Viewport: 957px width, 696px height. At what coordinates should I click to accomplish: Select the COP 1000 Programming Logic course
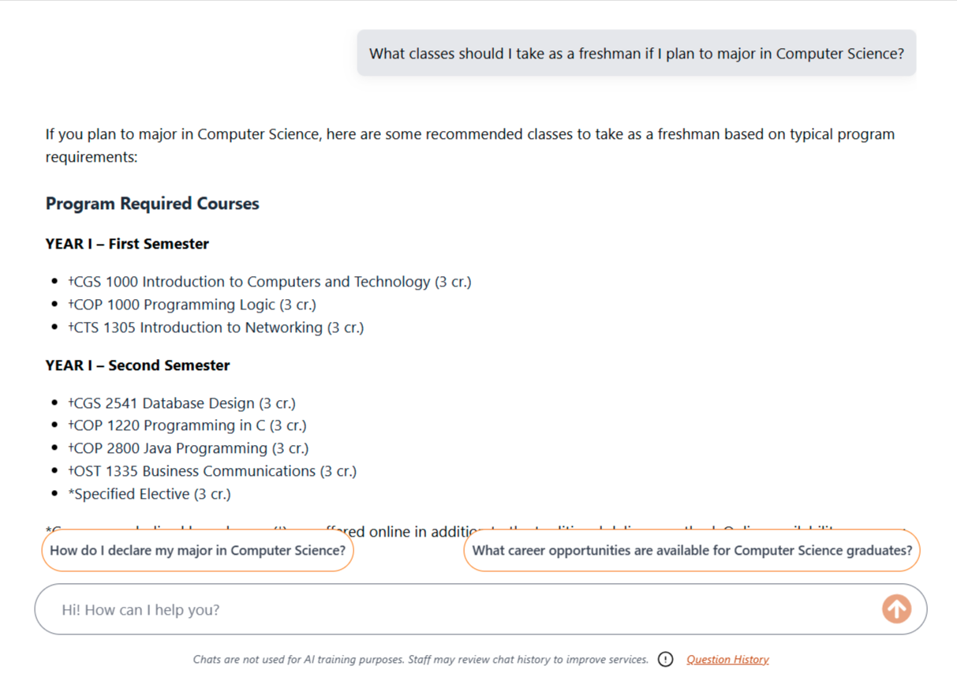[x=193, y=304]
